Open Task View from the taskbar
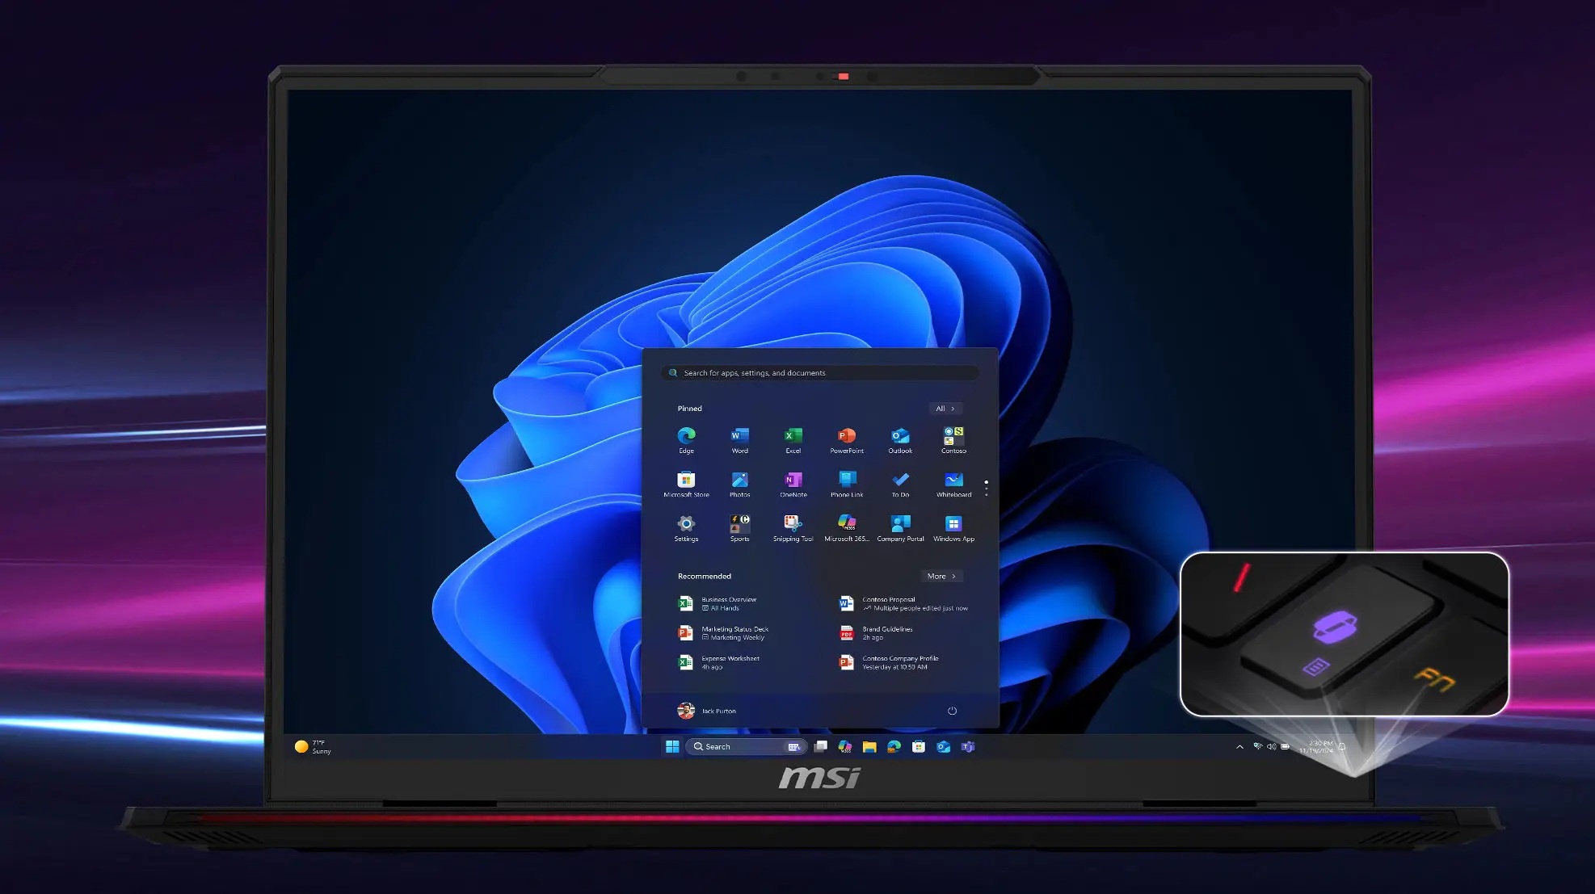Image resolution: width=1595 pixels, height=894 pixels. click(821, 747)
